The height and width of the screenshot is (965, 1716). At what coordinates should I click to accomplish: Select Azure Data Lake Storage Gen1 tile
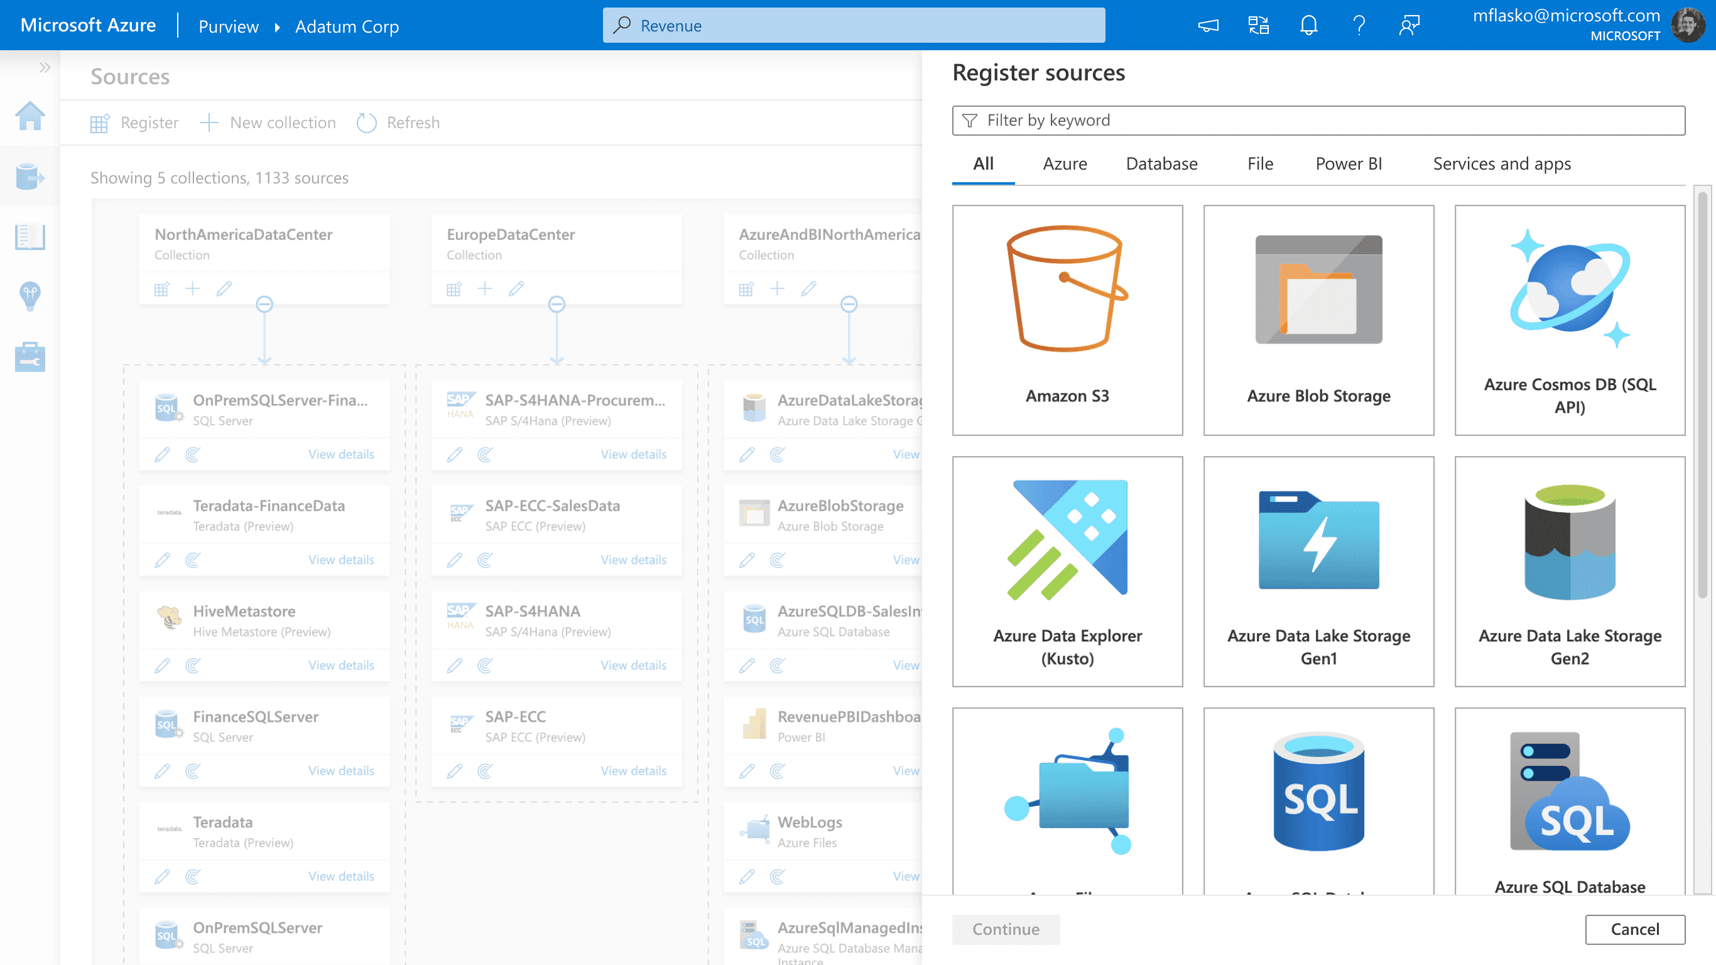[x=1318, y=571]
